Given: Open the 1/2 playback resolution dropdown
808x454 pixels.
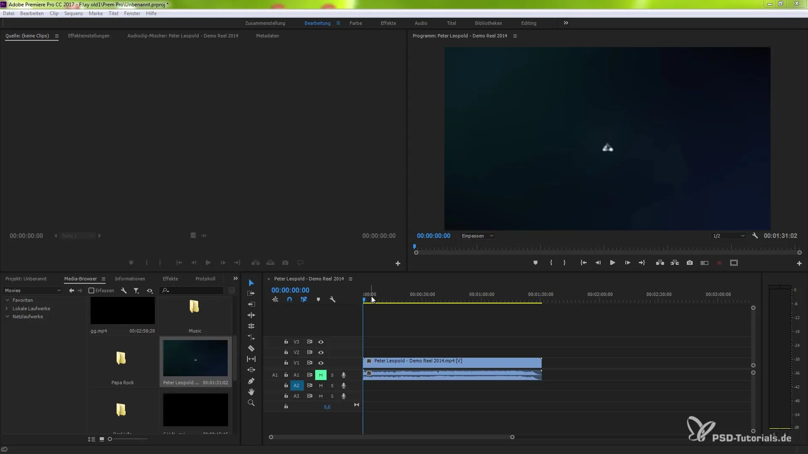Looking at the screenshot, I should [x=728, y=236].
